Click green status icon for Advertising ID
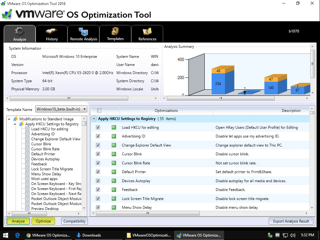Image resolution: width=320 pixels, height=240 pixels. (x=114, y=136)
